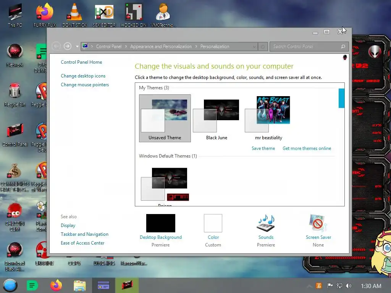Open the Display link under See also

coord(68,225)
